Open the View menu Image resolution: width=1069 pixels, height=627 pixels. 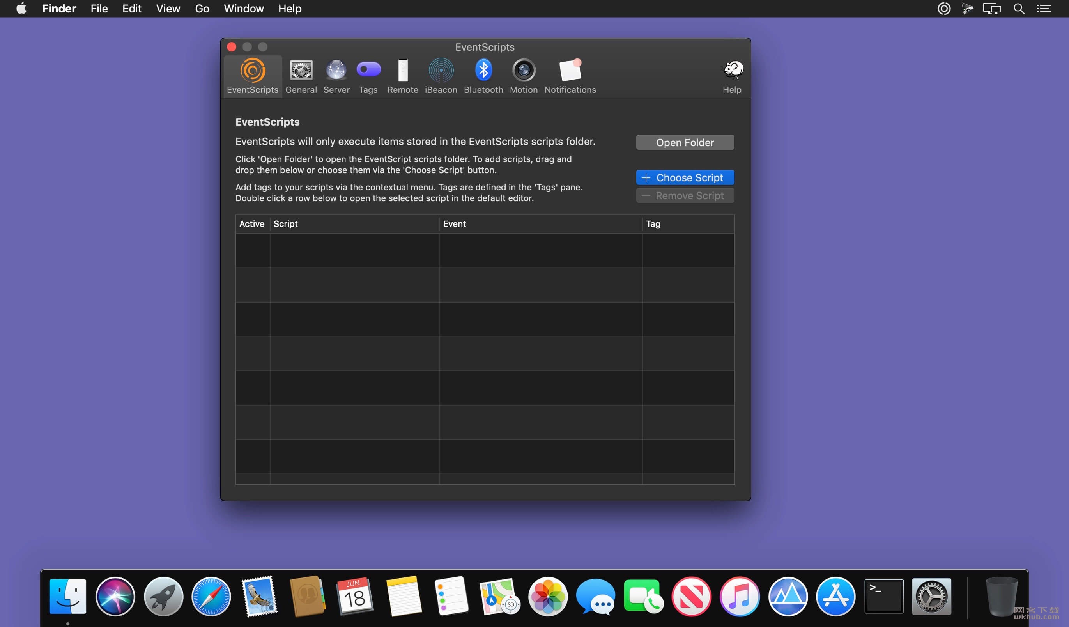pyautogui.click(x=168, y=9)
